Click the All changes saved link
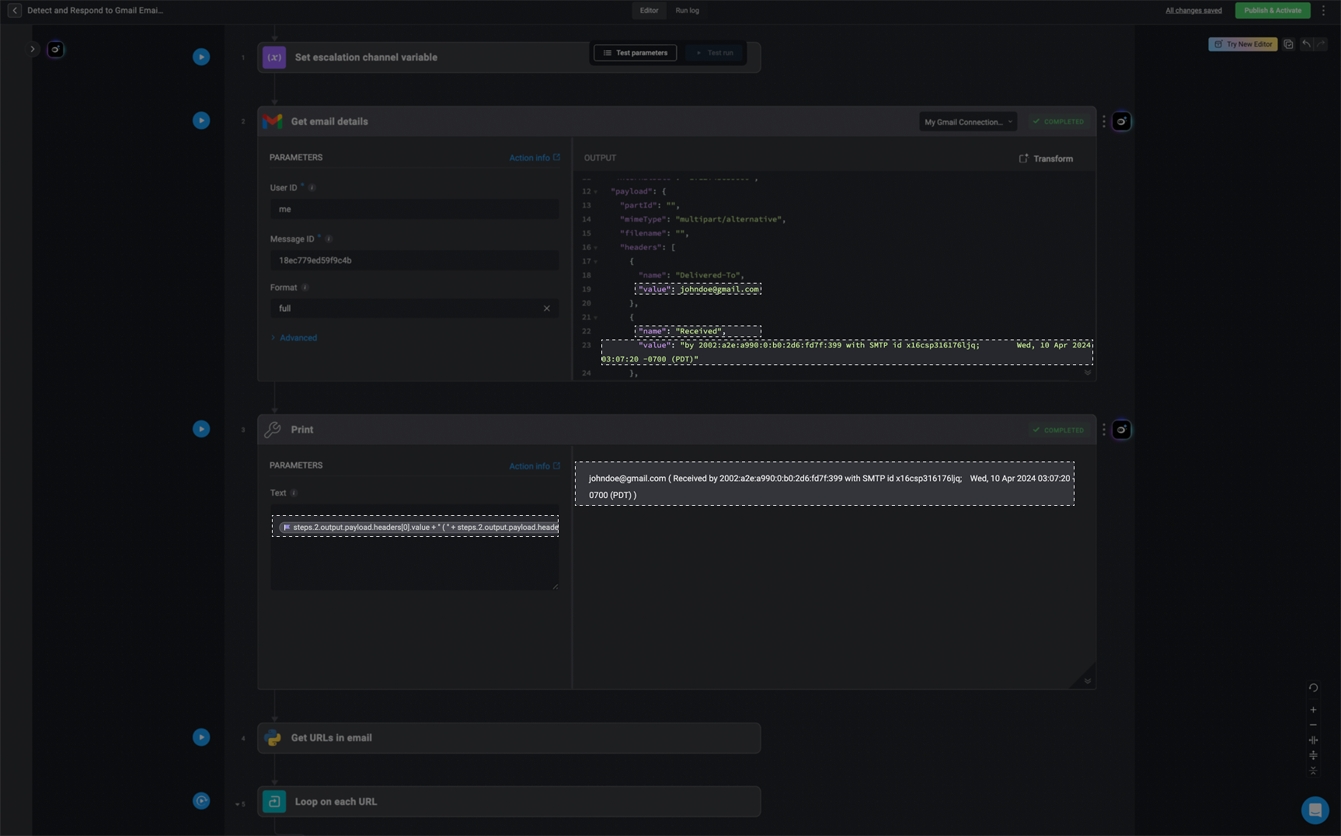The image size is (1341, 836). [x=1193, y=11]
